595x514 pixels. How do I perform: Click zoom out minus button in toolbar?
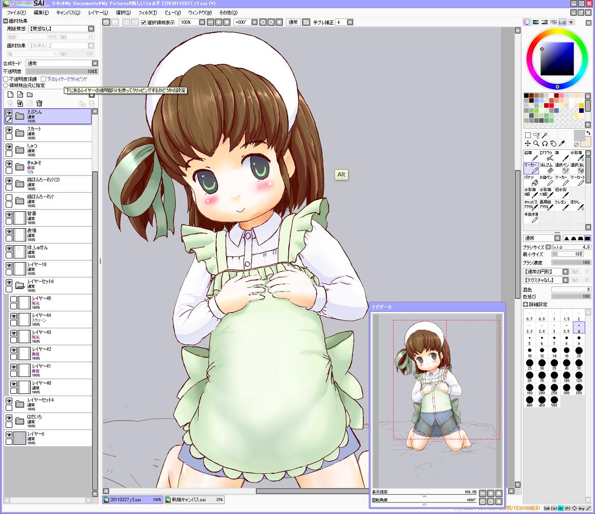point(211,23)
